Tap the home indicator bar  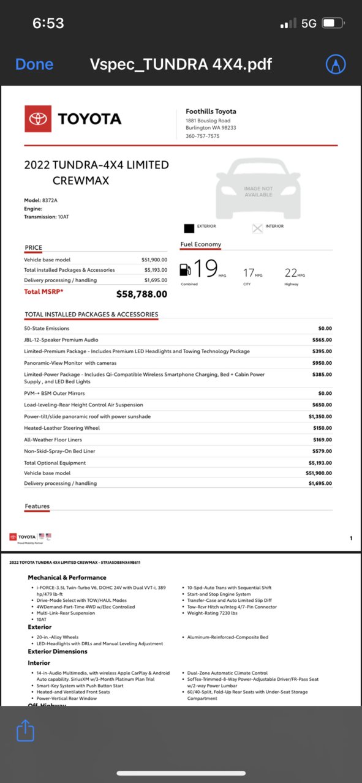181,773
